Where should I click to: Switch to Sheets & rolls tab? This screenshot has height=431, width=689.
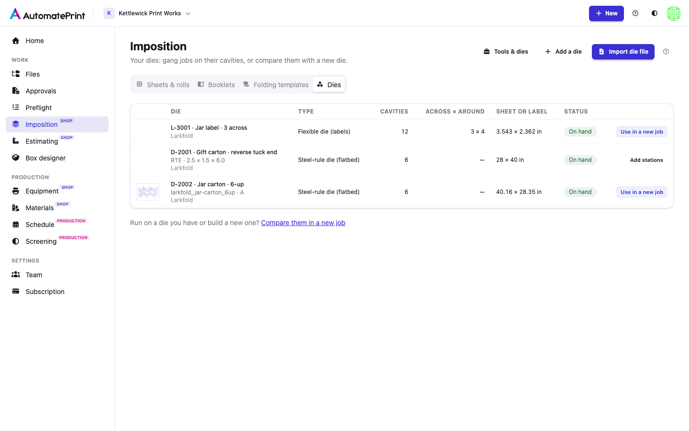coord(163,85)
